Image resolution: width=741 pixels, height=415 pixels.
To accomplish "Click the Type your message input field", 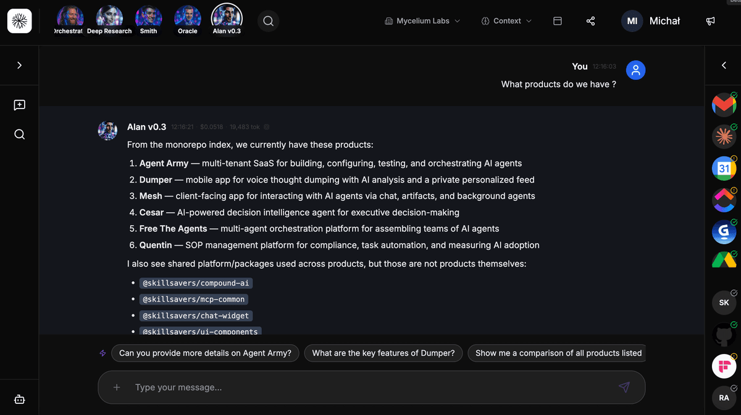I will 371,387.
